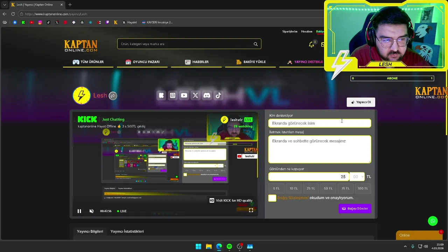Open the Bağış Sözleşmesi link
448x252 pixels.
[293, 198]
